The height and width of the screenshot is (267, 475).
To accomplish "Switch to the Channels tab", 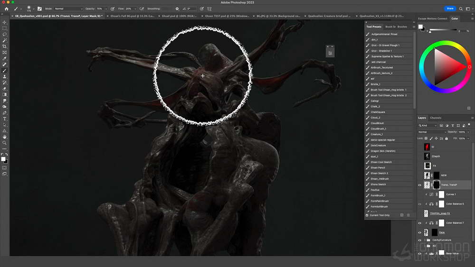I will point(436,118).
